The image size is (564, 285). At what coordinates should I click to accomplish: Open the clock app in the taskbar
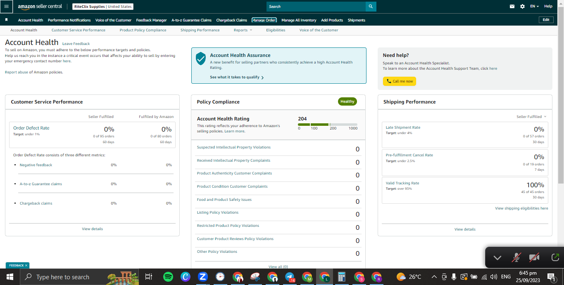pyautogui.click(x=220, y=277)
